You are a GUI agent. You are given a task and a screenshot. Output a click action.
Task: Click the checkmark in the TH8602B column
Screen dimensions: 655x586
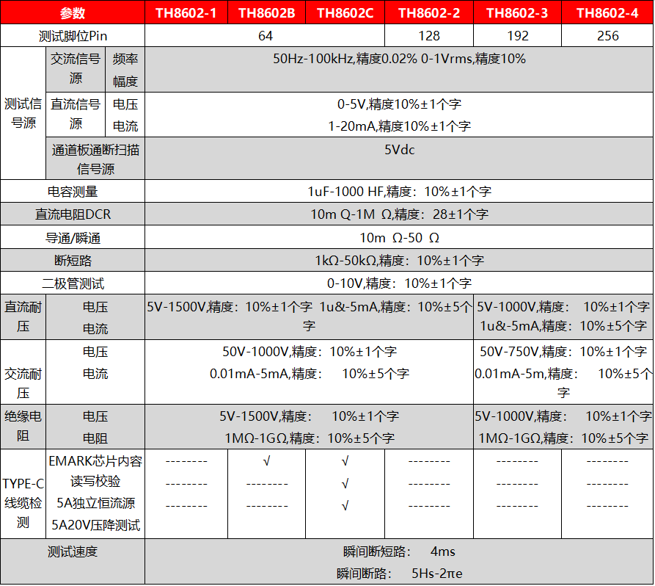[x=267, y=462]
